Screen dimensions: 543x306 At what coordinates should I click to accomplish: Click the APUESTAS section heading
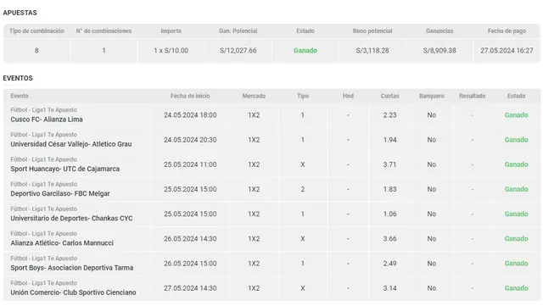tap(20, 13)
